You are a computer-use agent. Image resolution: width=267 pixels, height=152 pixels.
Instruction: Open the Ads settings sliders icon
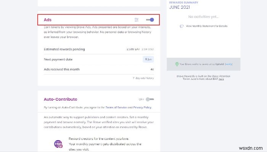(137, 20)
